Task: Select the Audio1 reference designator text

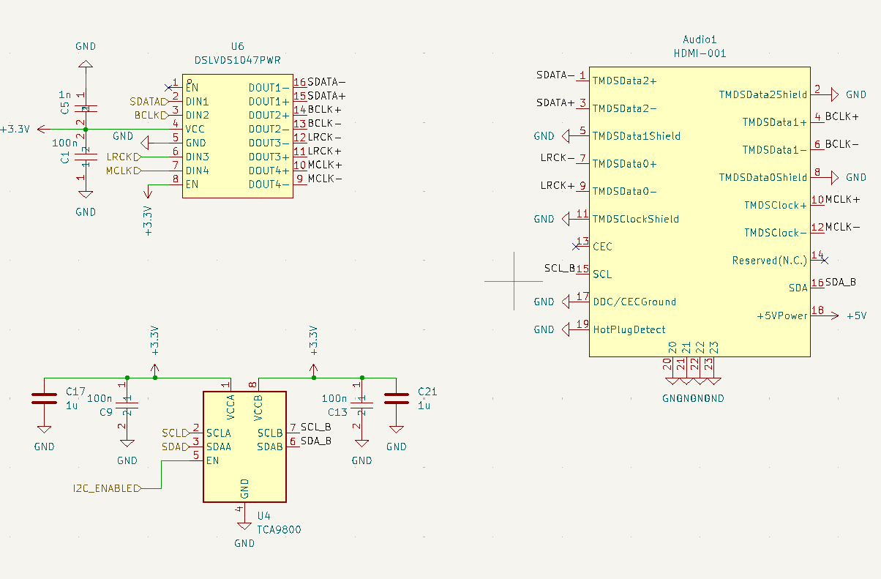Action: coord(700,40)
